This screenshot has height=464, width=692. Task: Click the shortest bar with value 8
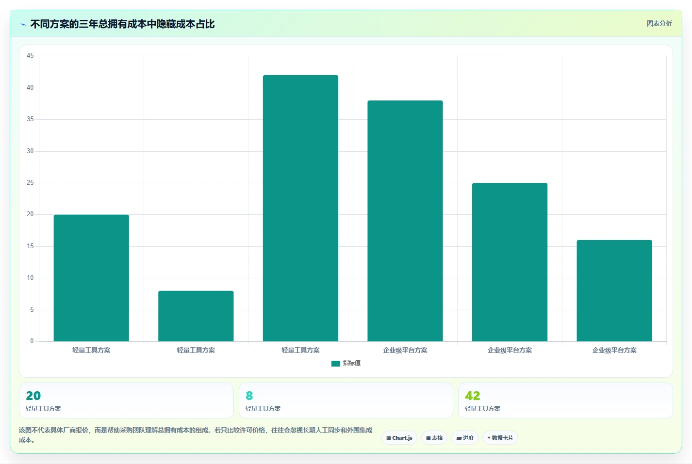point(196,316)
